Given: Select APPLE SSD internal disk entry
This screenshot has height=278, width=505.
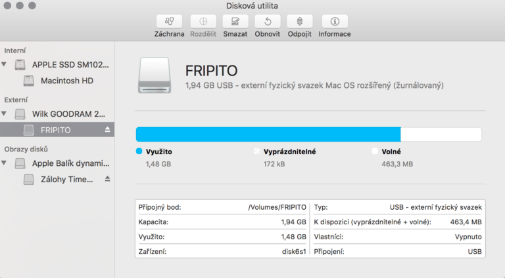Looking at the screenshot, I should click(70, 65).
